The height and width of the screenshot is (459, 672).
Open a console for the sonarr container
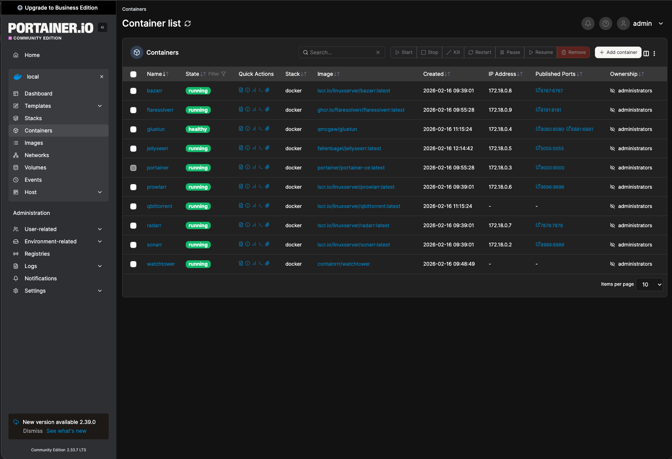(x=260, y=244)
